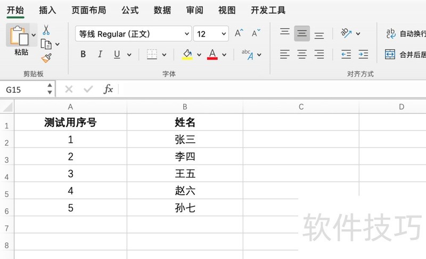This screenshot has height=259, width=426.
Task: Open the font name combo box
Action: click(x=134, y=34)
